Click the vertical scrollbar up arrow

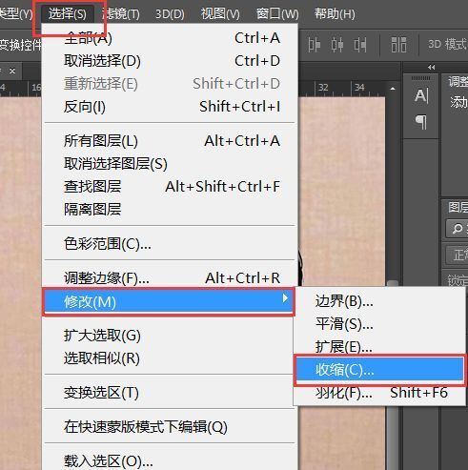click(393, 89)
